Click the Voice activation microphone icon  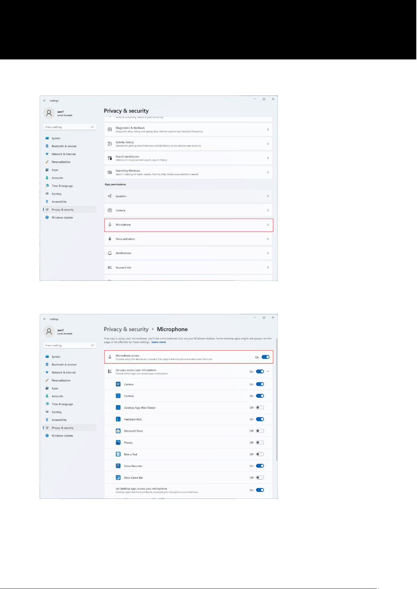(110, 239)
